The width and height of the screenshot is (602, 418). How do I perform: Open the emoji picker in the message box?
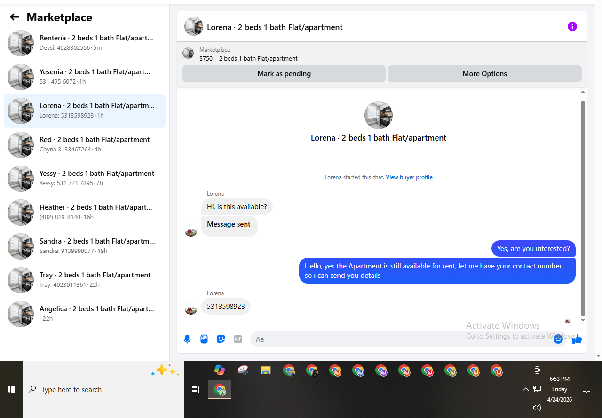click(558, 339)
